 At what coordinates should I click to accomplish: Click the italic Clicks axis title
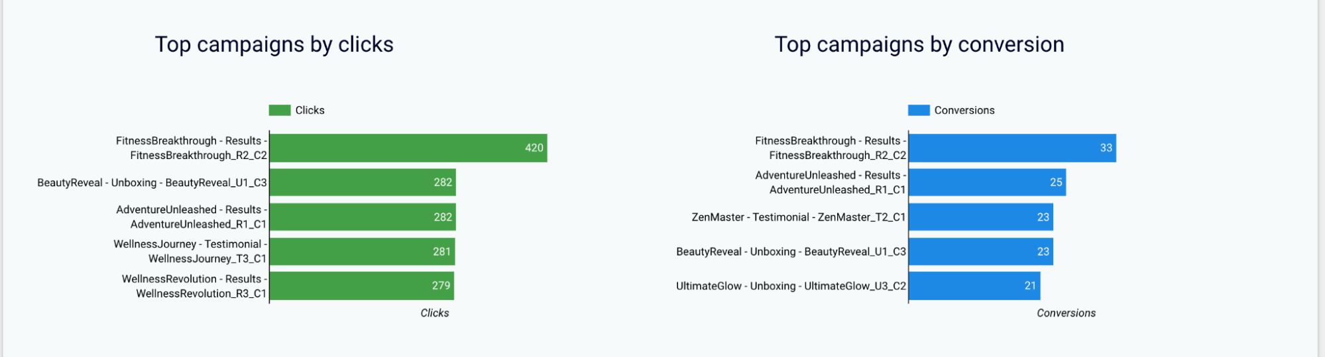click(434, 313)
